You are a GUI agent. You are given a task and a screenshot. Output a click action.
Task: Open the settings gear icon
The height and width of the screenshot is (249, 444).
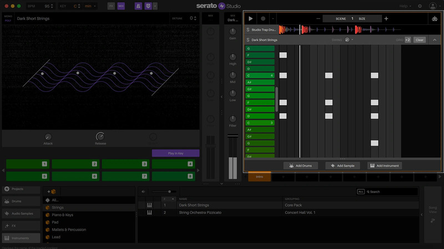click(x=420, y=6)
